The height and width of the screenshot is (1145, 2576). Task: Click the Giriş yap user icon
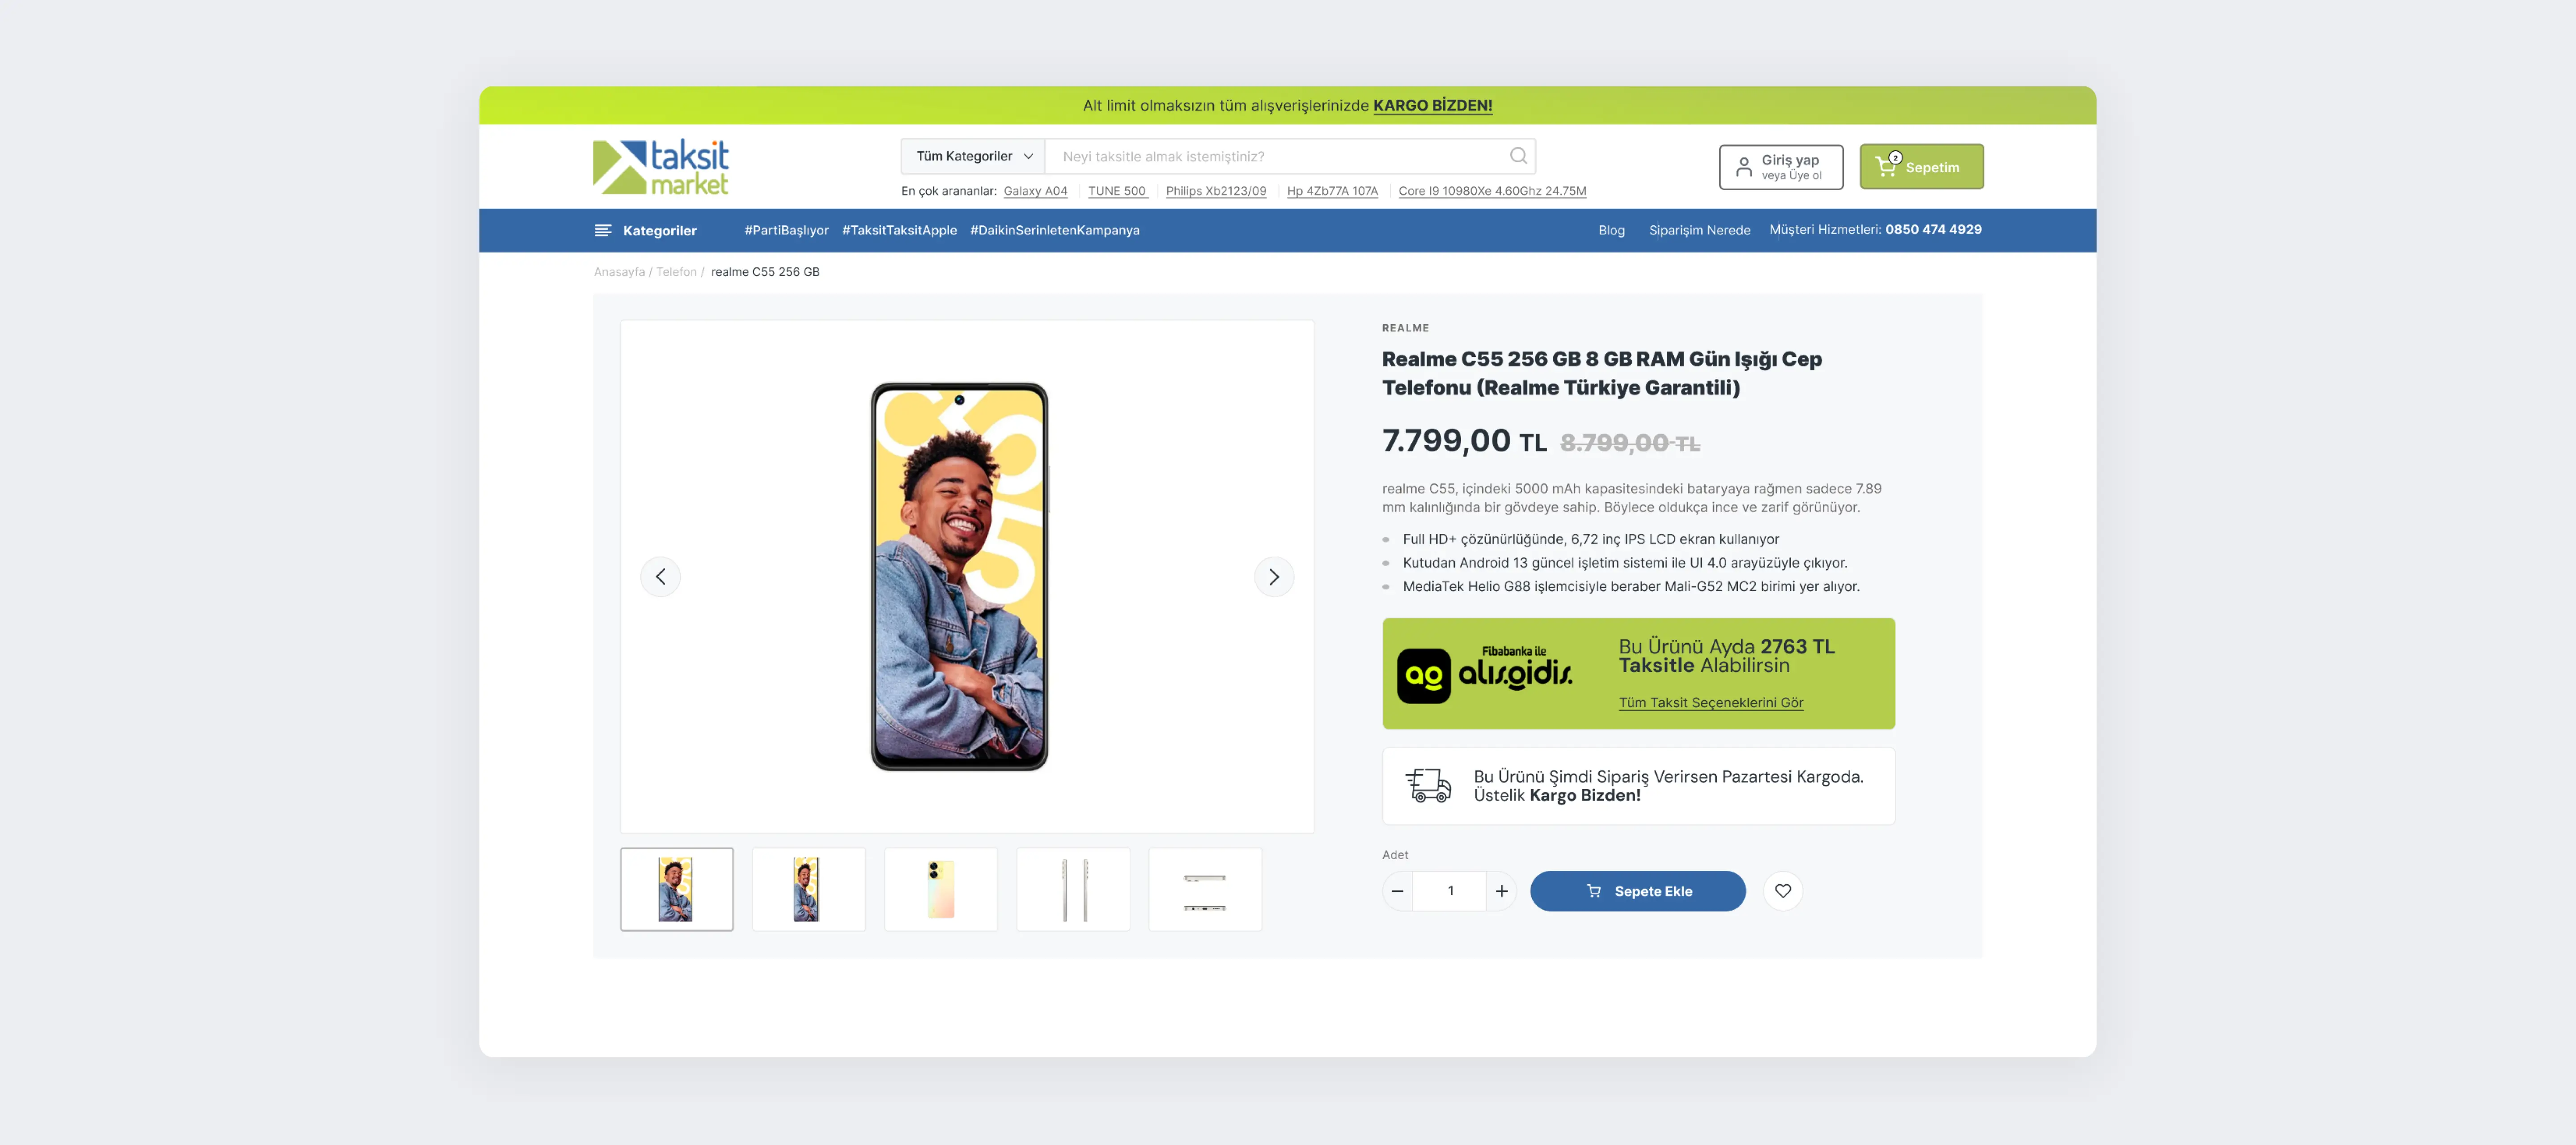pos(1743,167)
